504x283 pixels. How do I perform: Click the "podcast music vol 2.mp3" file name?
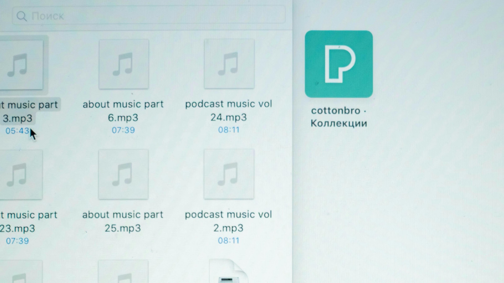(x=228, y=221)
